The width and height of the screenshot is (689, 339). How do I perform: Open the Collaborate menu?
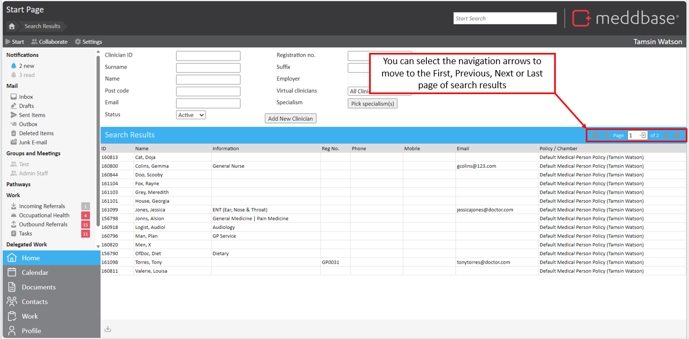point(49,42)
